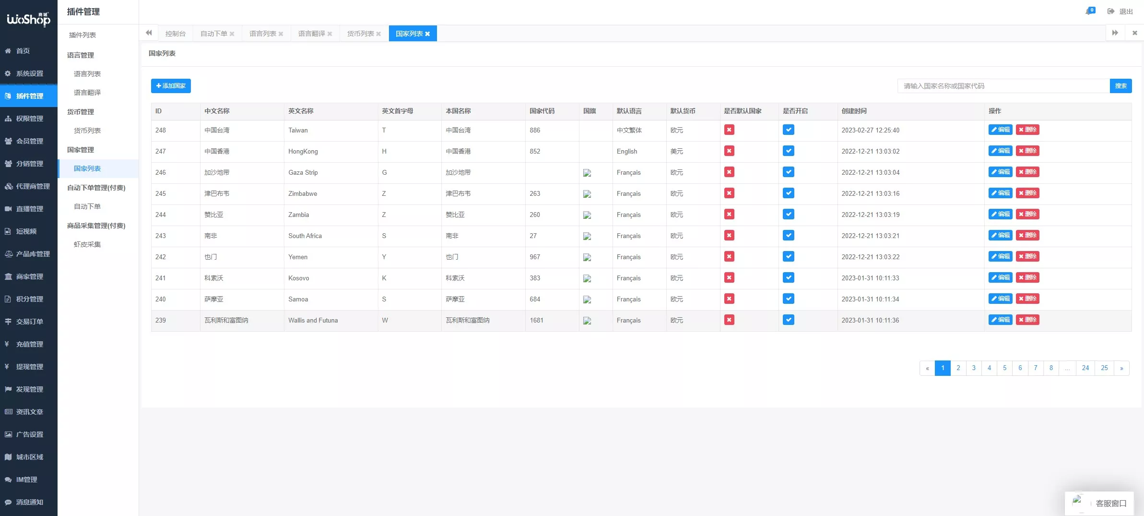The width and height of the screenshot is (1144, 516).
Task: Select 语言列表 in the plugin submenu
Action: (x=87, y=74)
